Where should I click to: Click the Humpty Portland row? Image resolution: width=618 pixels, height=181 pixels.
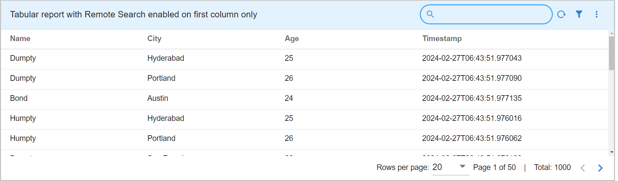(x=23, y=138)
